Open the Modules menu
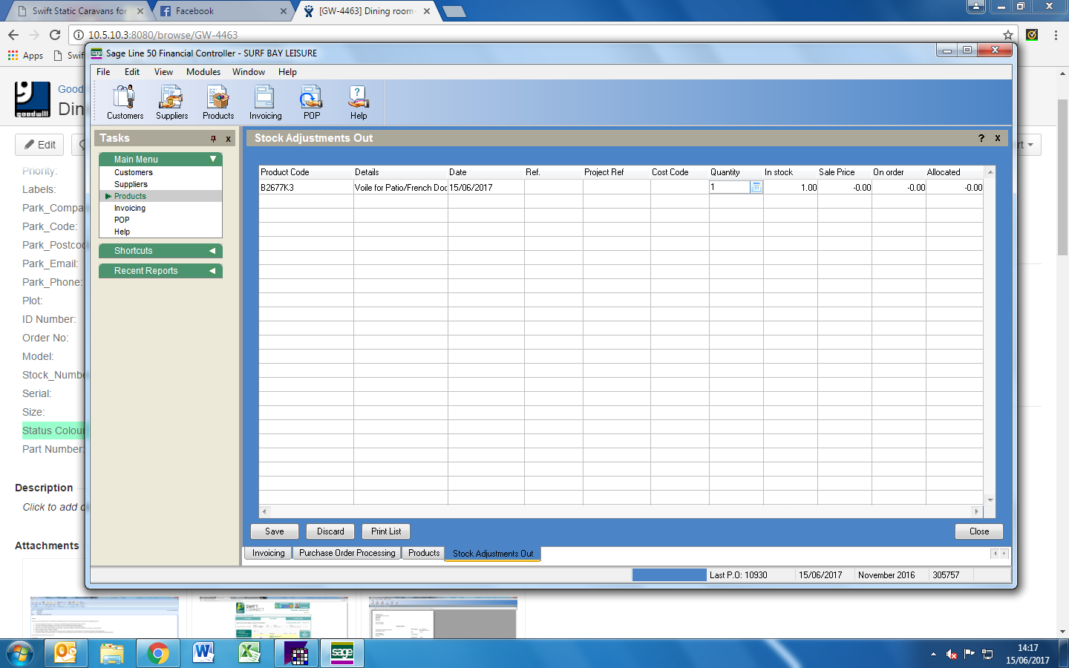This screenshot has height=668, width=1069. pos(203,72)
